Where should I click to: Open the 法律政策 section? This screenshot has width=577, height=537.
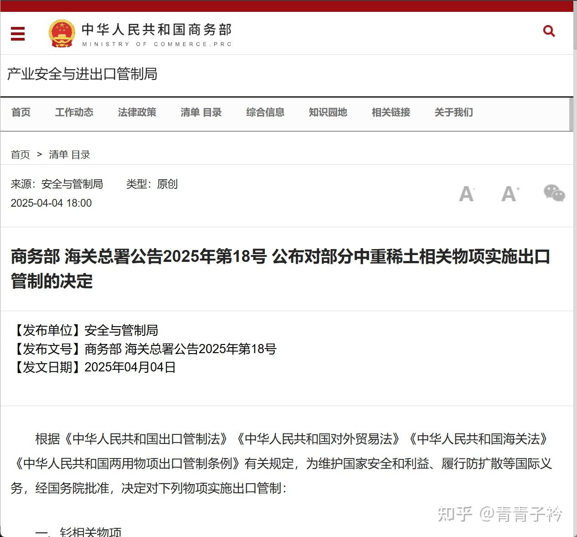[137, 112]
